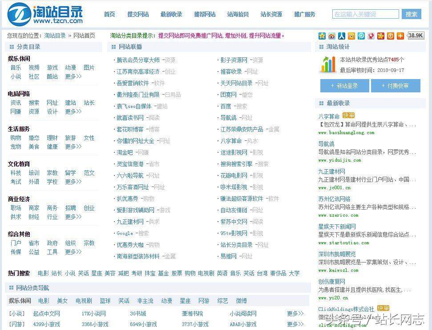This screenshot has height=330, width=432.
Task: Click 淘站目录 in the breadcrumb
Action: 55,36
